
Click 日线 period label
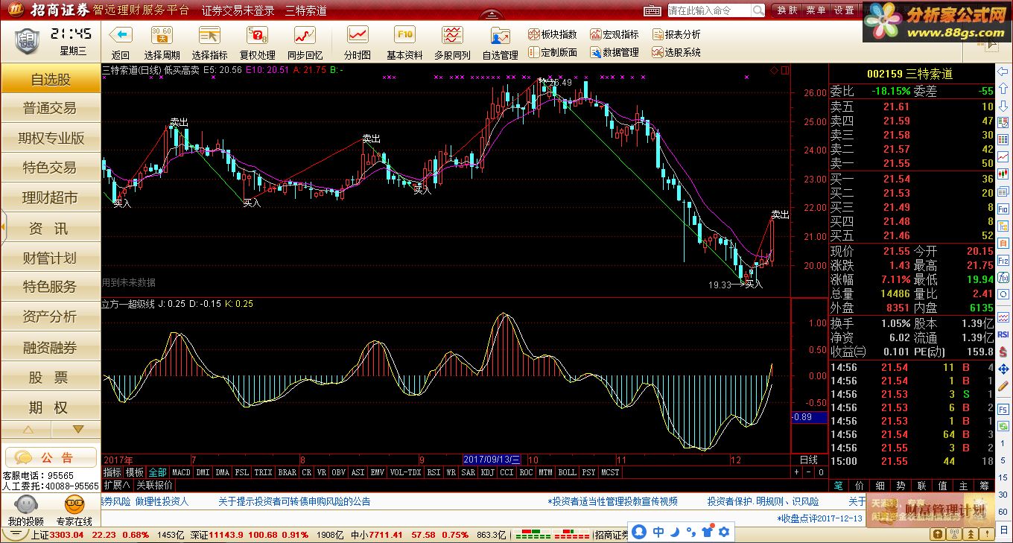point(809,460)
